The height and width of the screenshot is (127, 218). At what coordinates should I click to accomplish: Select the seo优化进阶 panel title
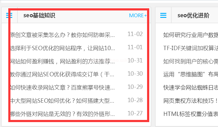point(193,15)
